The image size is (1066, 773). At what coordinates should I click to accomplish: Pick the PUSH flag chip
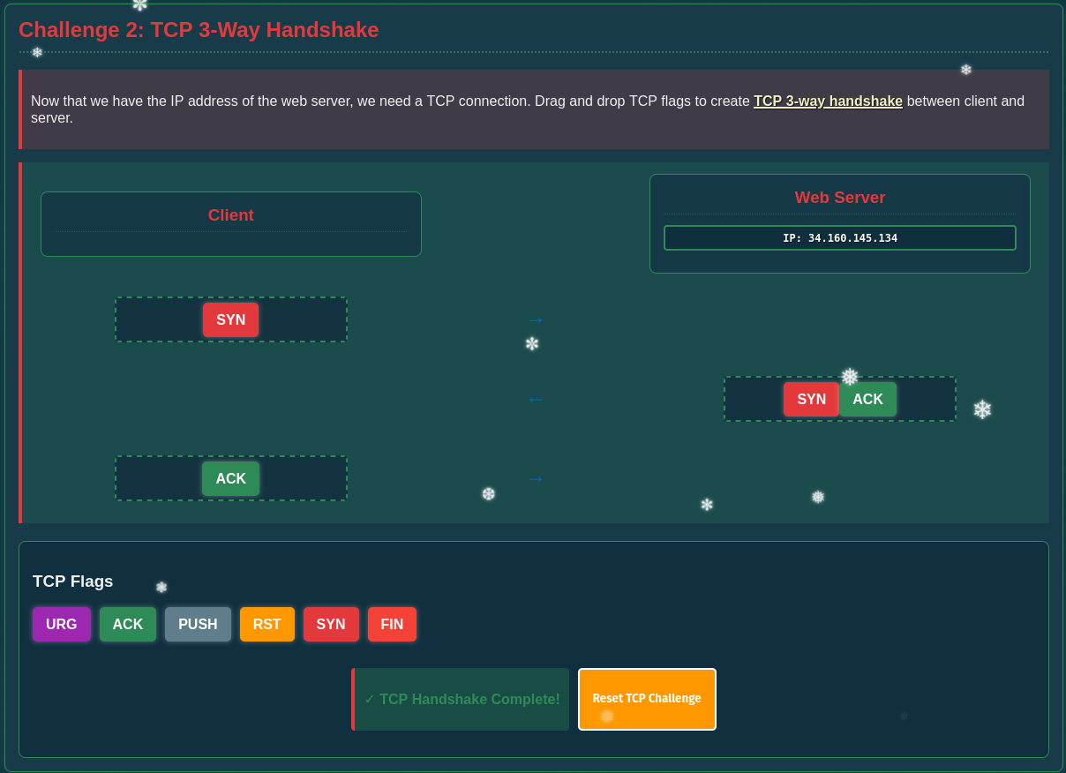(x=198, y=624)
